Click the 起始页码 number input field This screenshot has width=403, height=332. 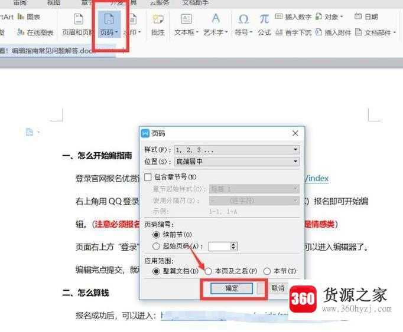click(x=219, y=246)
